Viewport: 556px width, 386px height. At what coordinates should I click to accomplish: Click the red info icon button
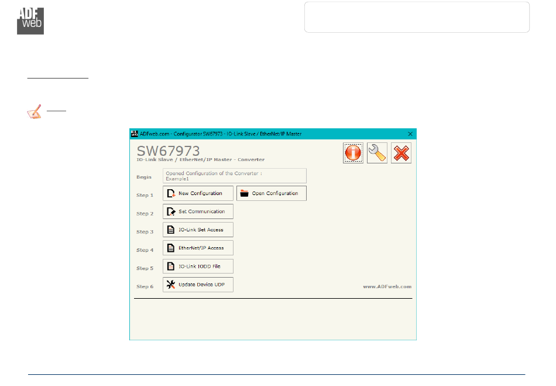353,153
